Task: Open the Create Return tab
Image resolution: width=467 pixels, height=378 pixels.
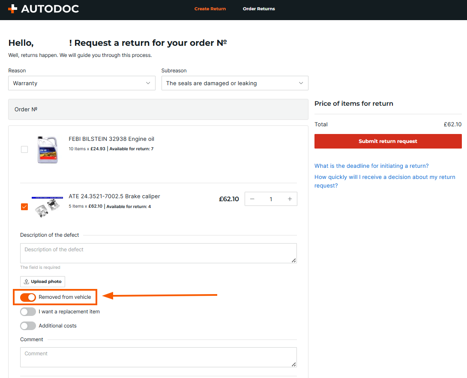Action: point(210,9)
